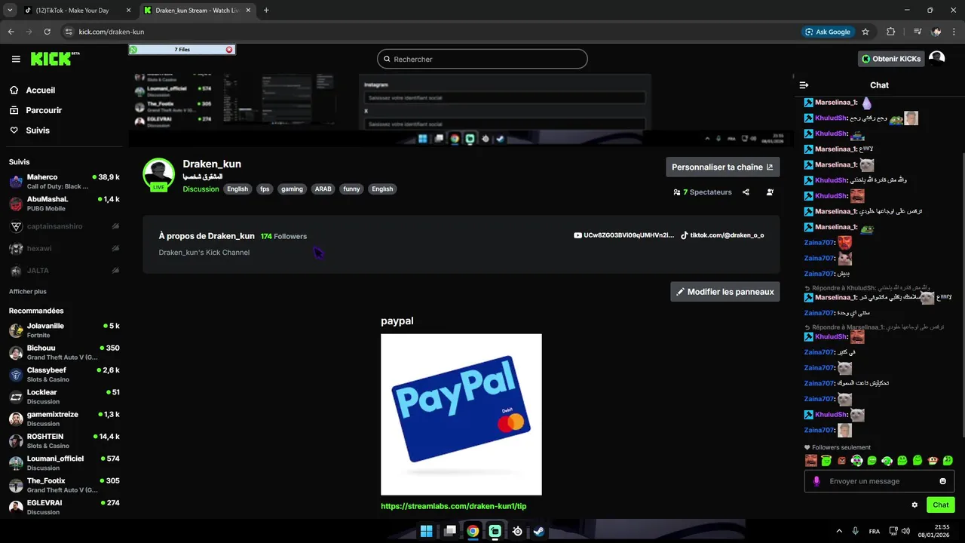Image resolution: width=965 pixels, height=543 pixels.
Task: Open recommended channel gamemixtreize
Action: coord(64,419)
